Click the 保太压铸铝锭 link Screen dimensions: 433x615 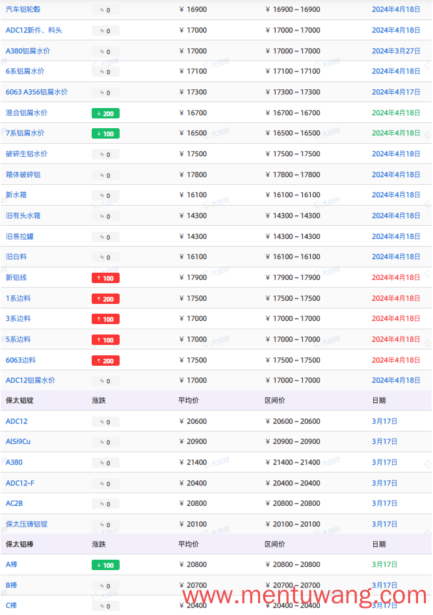click(x=27, y=524)
